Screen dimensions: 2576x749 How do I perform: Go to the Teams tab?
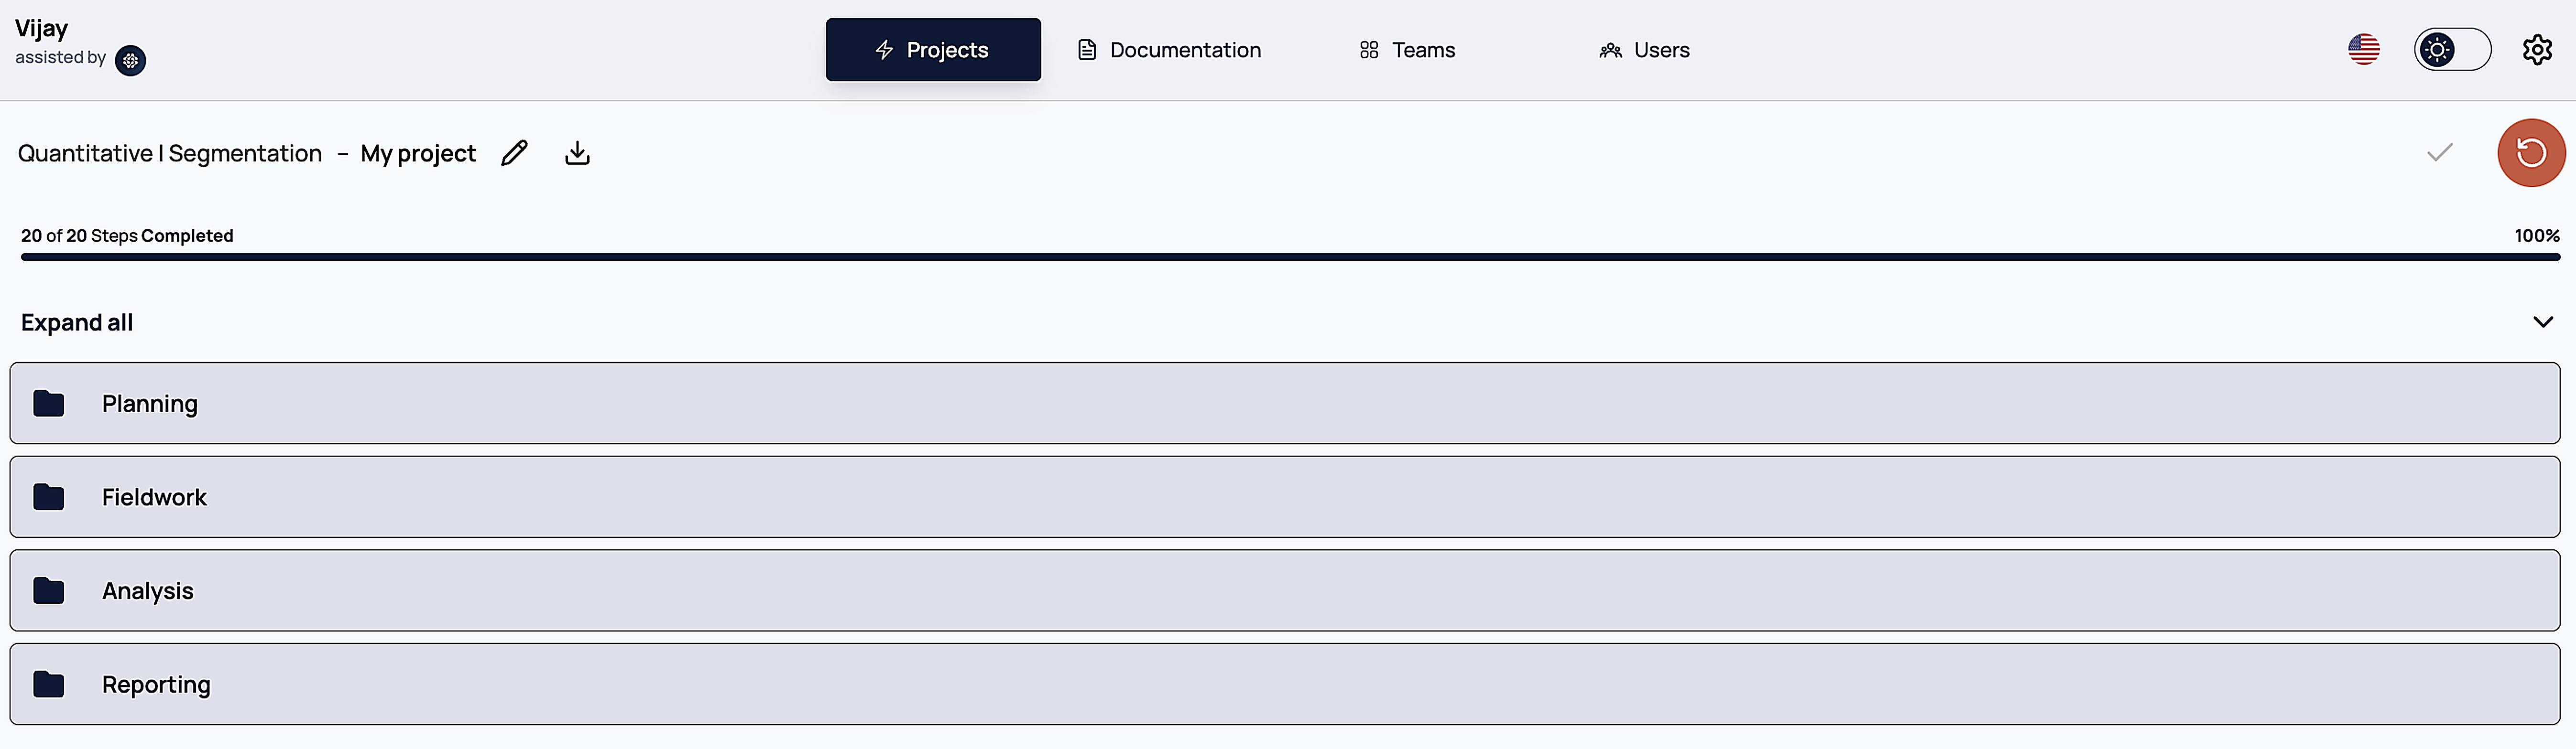pos(1407,50)
